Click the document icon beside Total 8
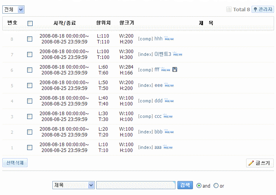The image size is (276, 195). [x=229, y=9]
